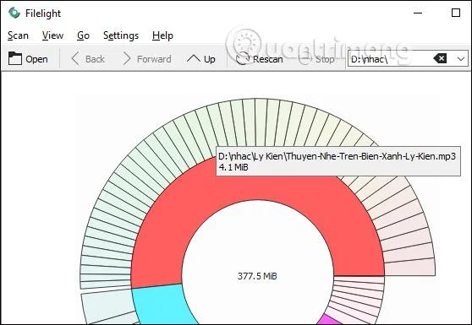
Task: Clear the location field with the X icon
Action: pyautogui.click(x=440, y=58)
